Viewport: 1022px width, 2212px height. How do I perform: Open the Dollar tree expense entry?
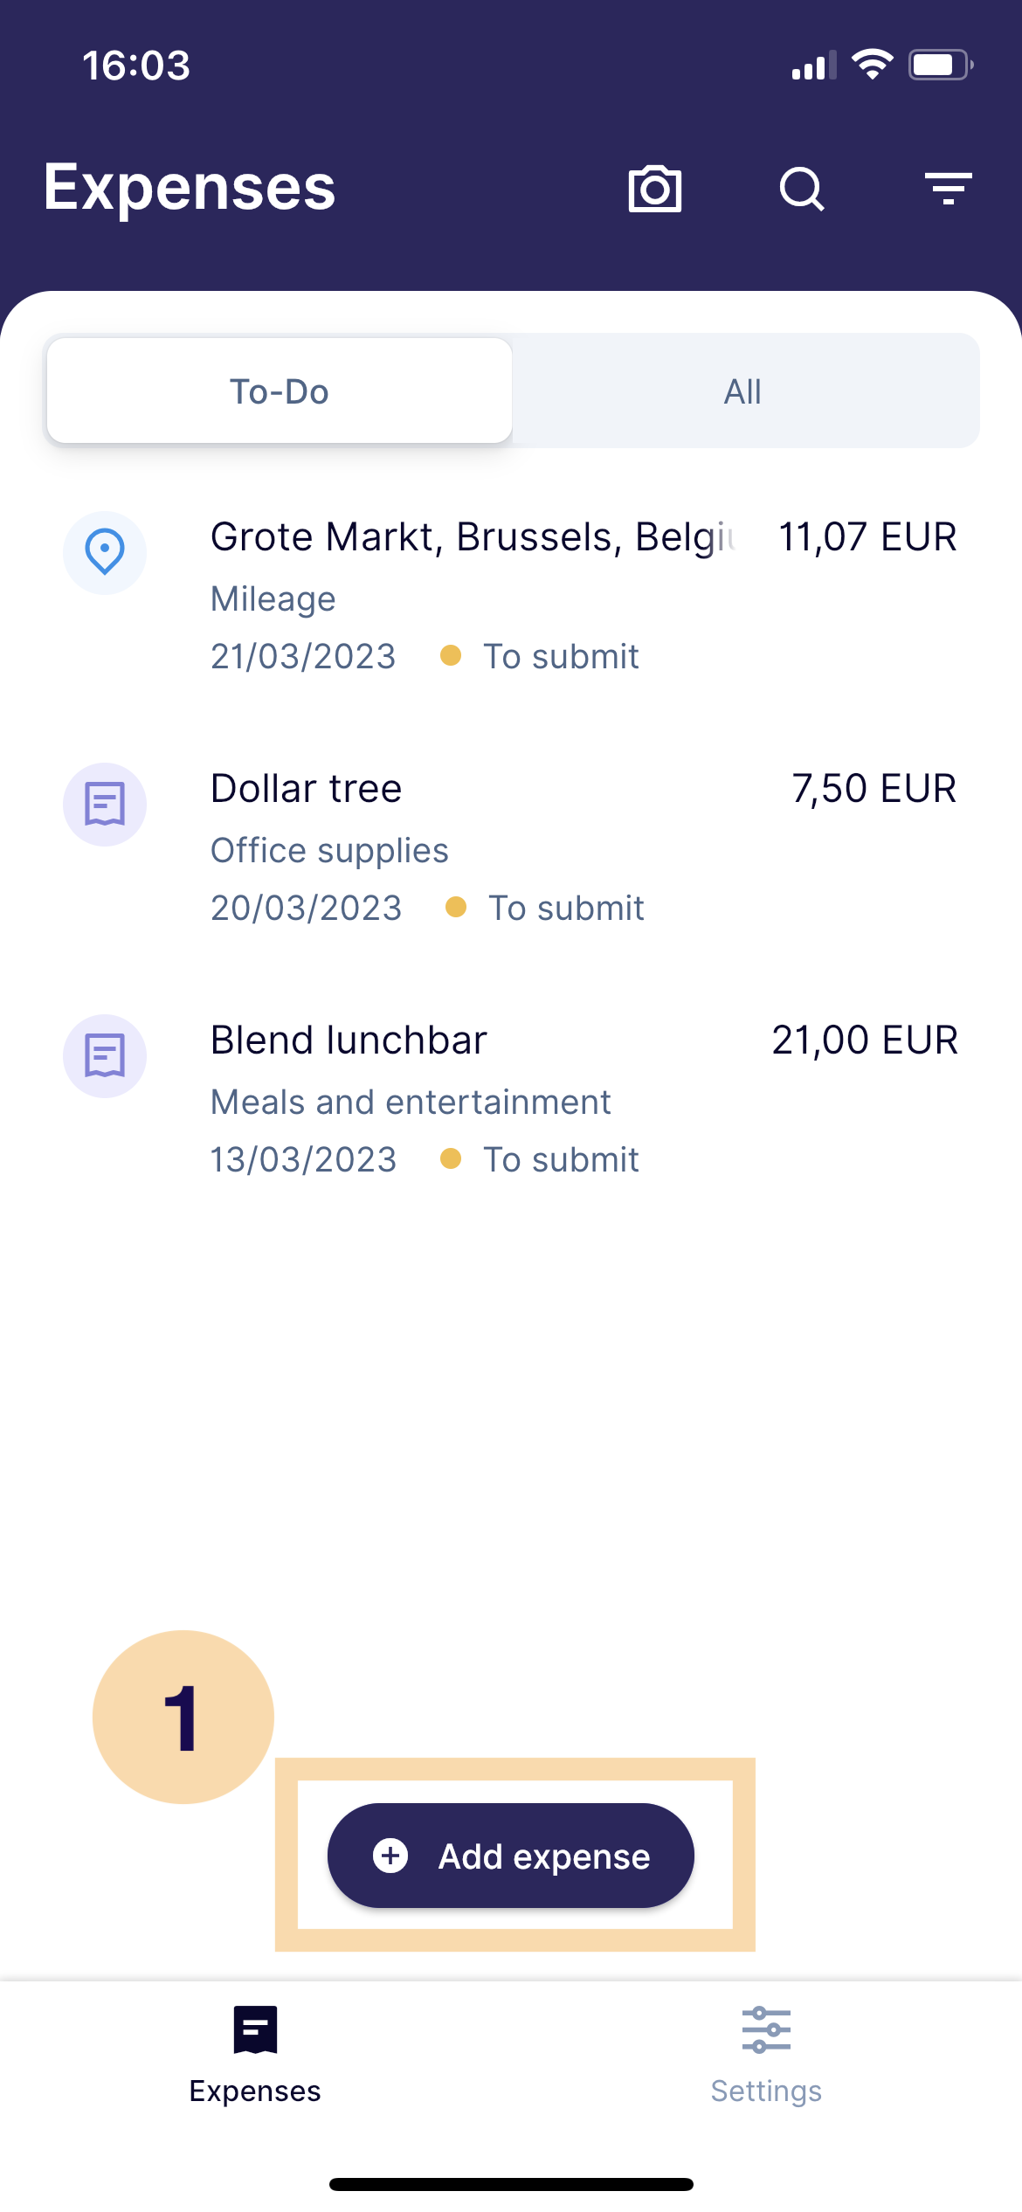307,789
